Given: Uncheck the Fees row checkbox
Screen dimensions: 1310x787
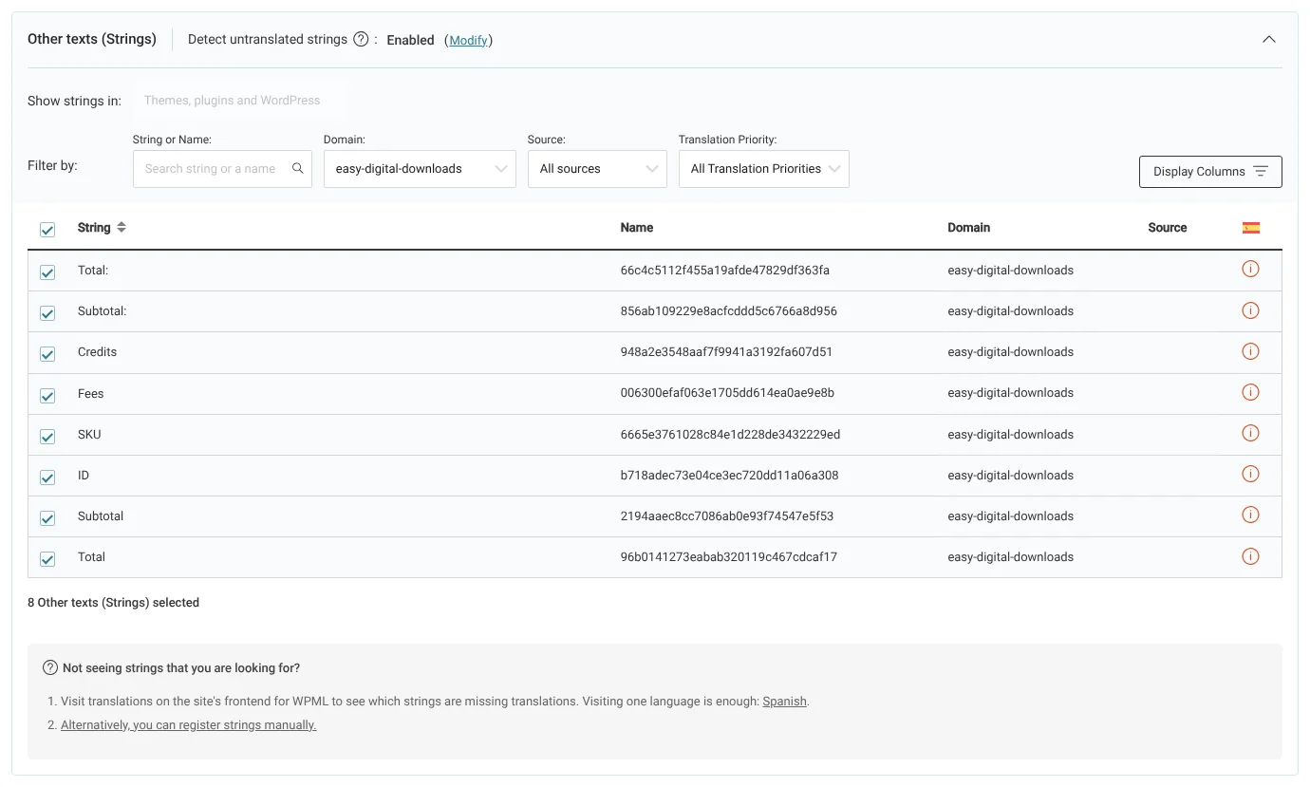Looking at the screenshot, I should pyautogui.click(x=47, y=395).
